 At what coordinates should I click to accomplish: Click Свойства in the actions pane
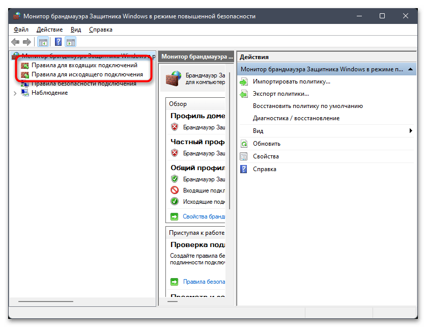click(266, 156)
